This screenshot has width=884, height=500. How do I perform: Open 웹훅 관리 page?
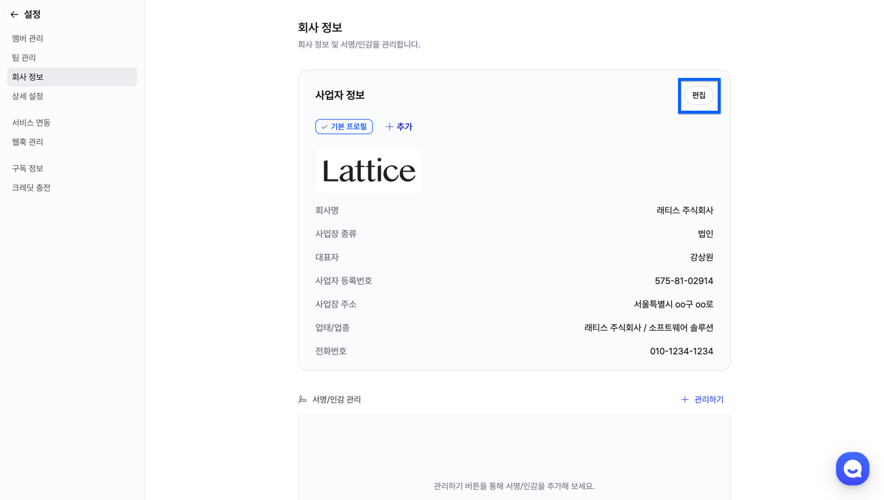click(72, 142)
